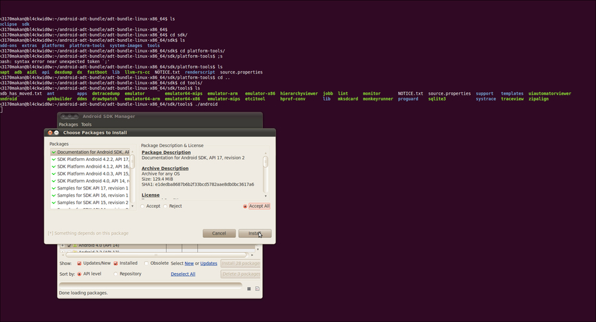Viewport: 596px width, 322px height.
Task: Select Documentation for Android SDK package entry
Action: 93,152
